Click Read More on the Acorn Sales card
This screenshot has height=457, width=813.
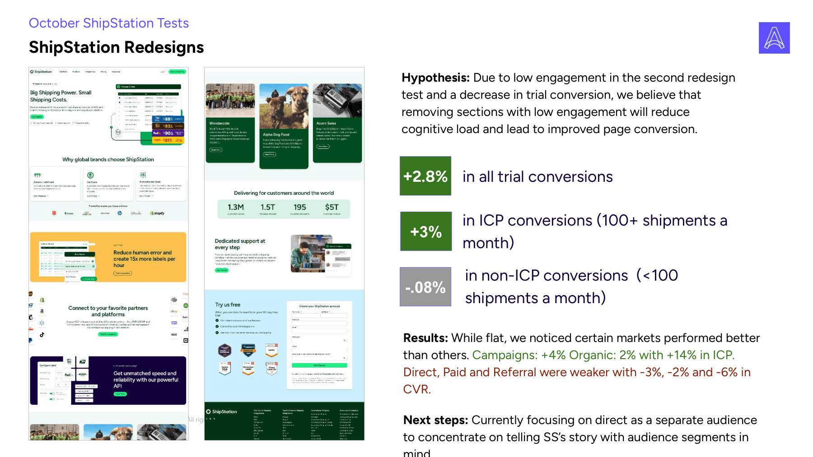point(323,146)
